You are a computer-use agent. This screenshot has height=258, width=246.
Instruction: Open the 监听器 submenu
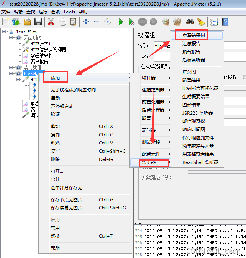(x=151, y=162)
